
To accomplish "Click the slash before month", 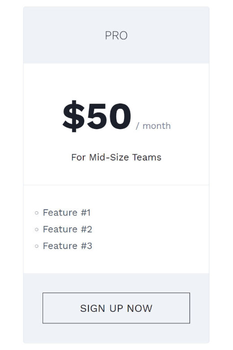I will click(x=138, y=126).
